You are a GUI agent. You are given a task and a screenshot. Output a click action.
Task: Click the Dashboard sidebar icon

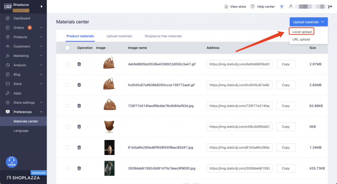[x=8, y=18]
